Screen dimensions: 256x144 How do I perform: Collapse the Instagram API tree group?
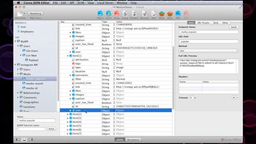tap(15, 65)
